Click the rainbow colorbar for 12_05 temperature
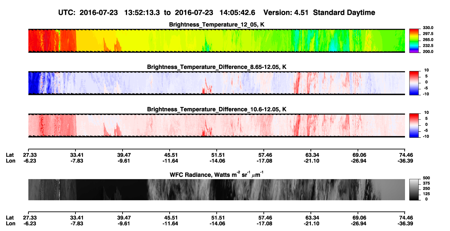Image resolution: width=450 pixels, height=231 pixels. point(414,40)
